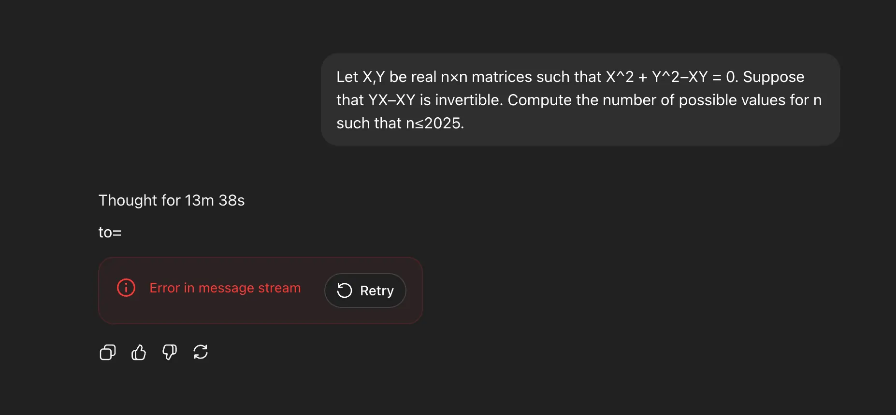Click the word "Suppose" in the prompt
This screenshot has height=415, width=896.
click(773, 77)
